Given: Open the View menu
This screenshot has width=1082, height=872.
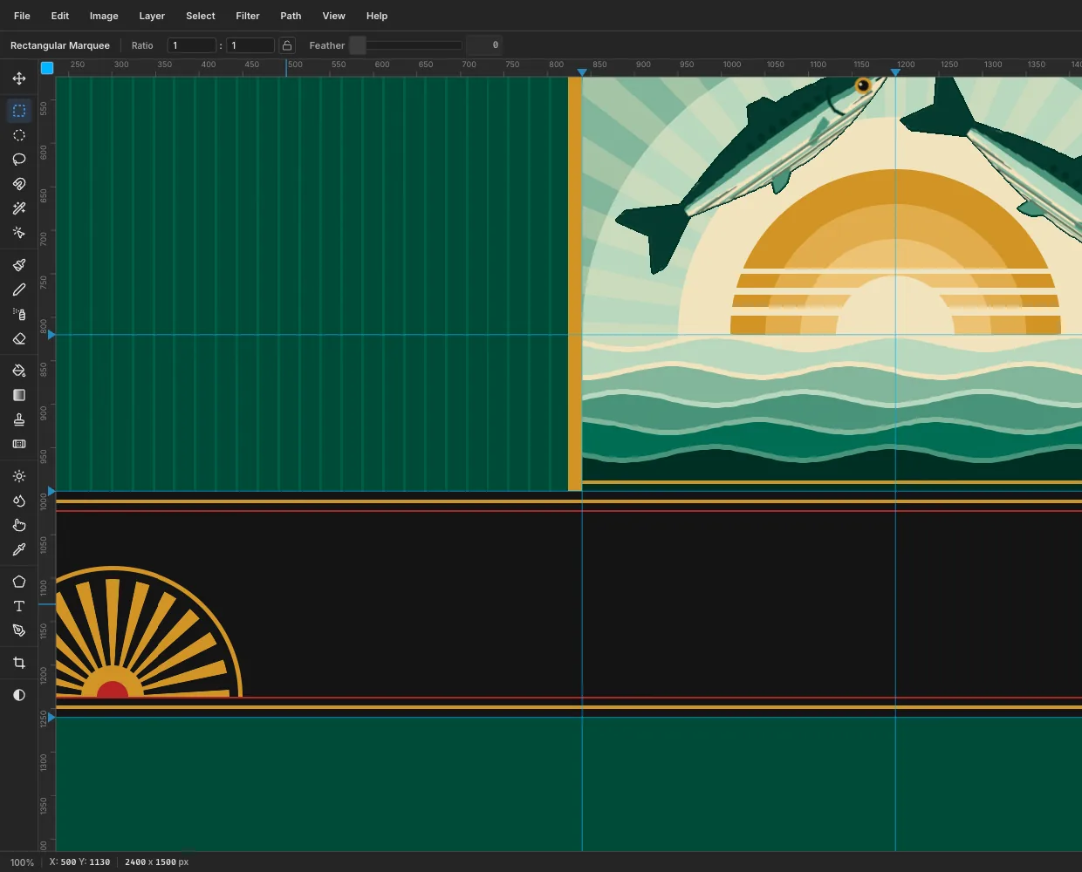Looking at the screenshot, I should [x=334, y=16].
